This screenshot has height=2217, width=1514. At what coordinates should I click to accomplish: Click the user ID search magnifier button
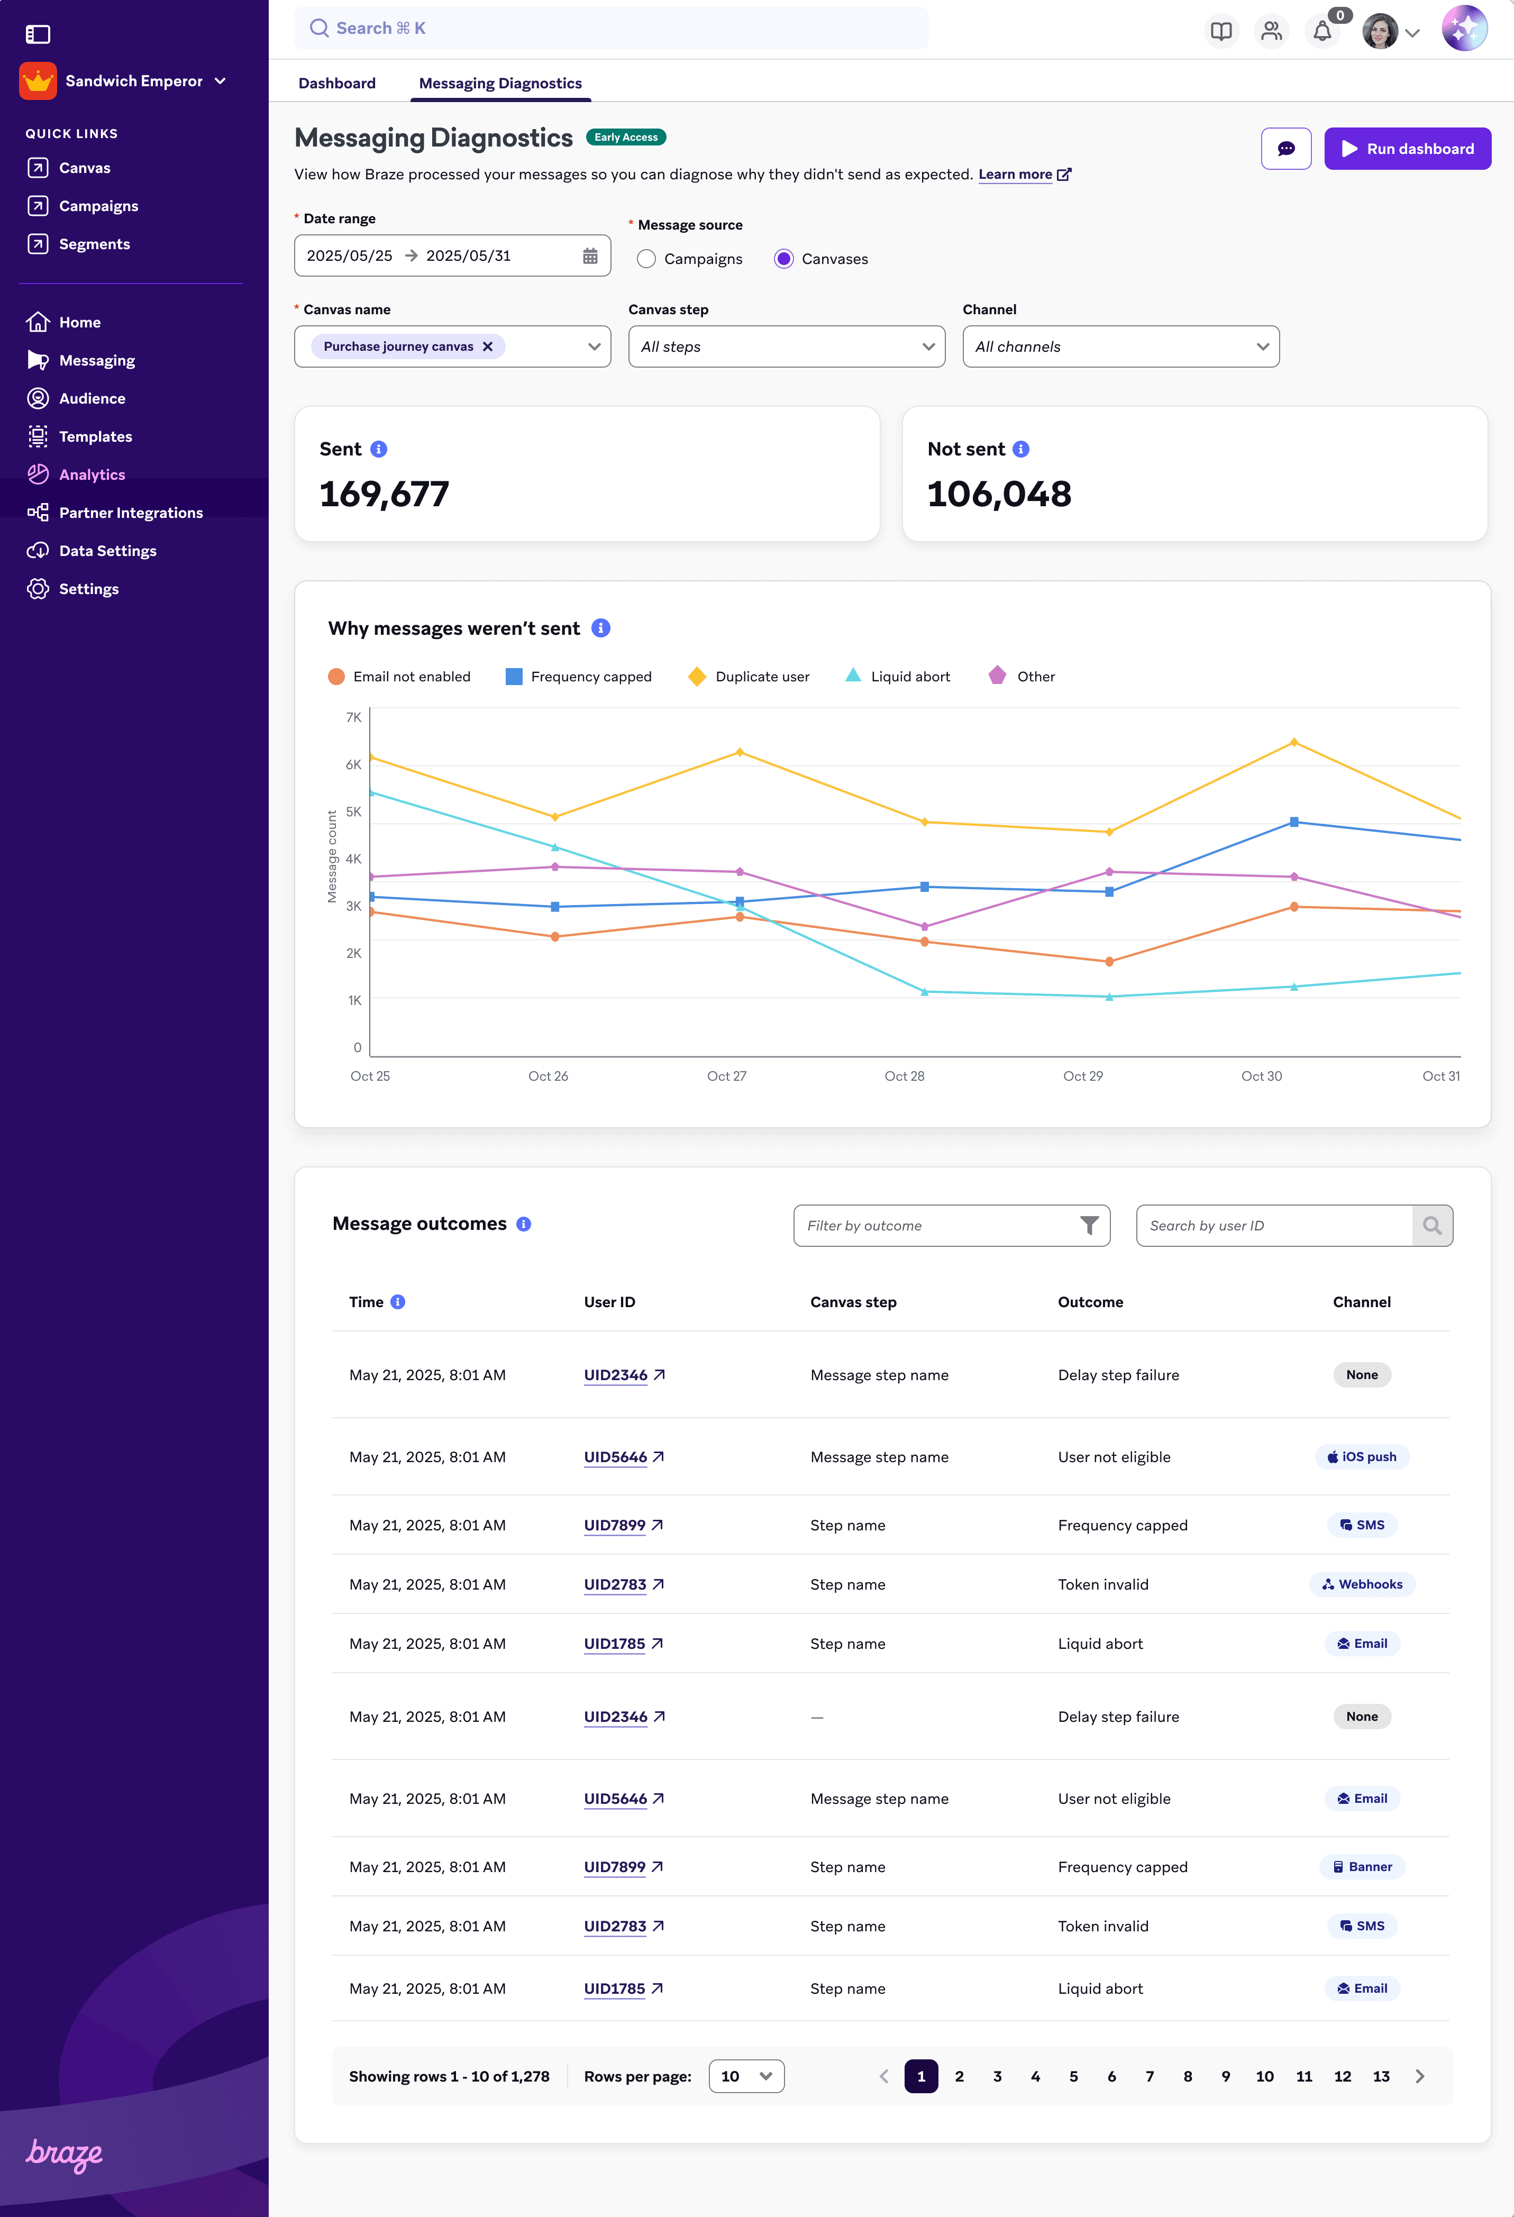(1432, 1226)
